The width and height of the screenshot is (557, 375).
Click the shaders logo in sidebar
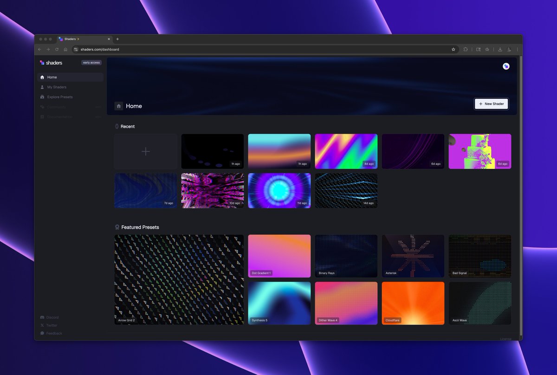pos(51,63)
